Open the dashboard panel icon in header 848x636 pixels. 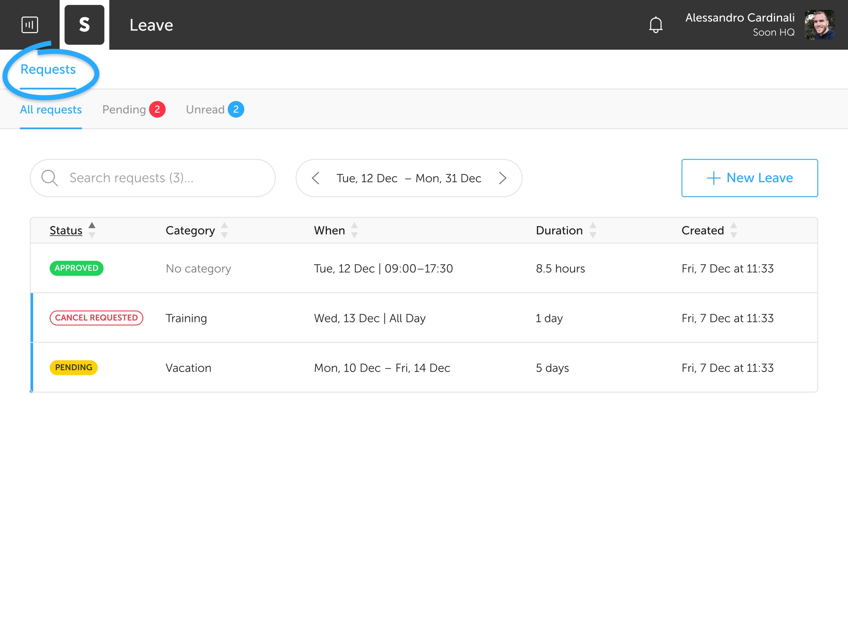coord(29,25)
